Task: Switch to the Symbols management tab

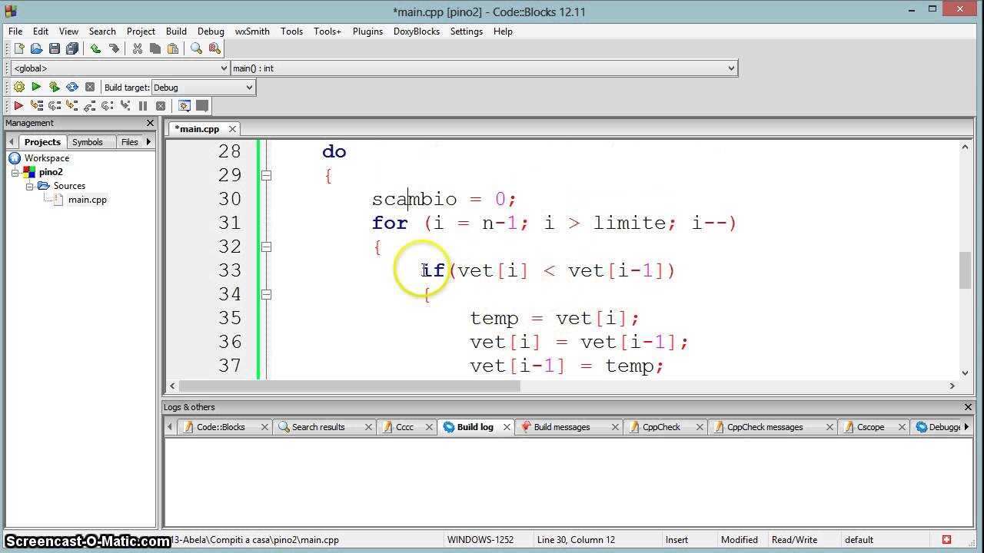Action: click(x=87, y=142)
